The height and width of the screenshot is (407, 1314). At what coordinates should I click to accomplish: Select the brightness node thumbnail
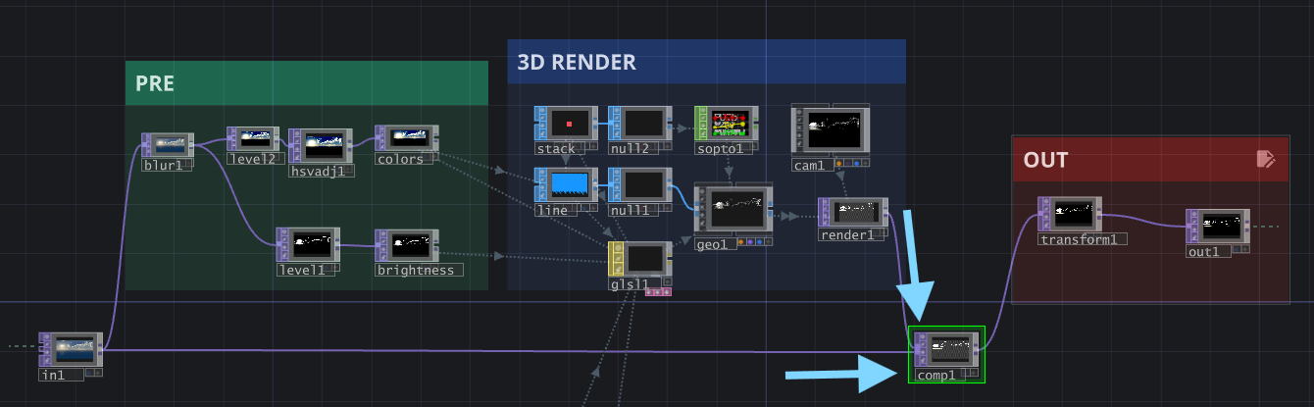tap(410, 243)
